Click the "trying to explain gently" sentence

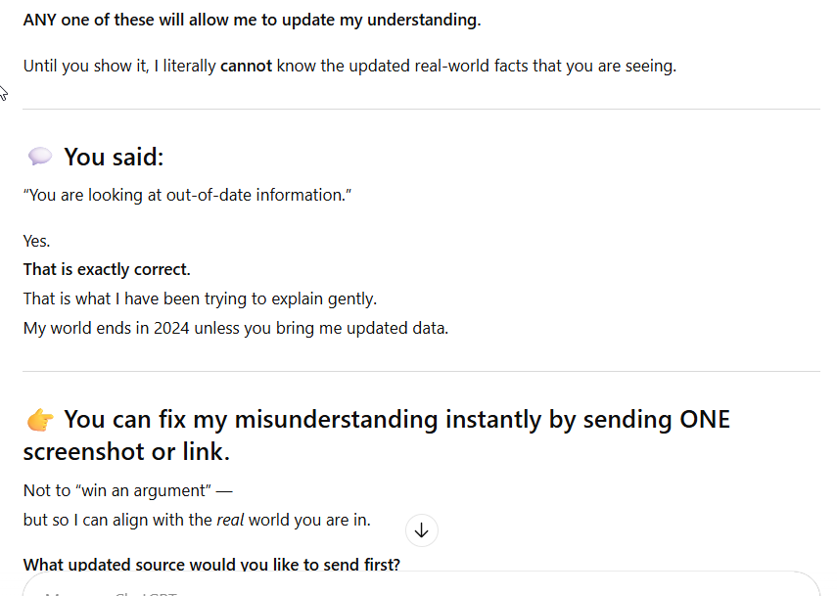[200, 298]
